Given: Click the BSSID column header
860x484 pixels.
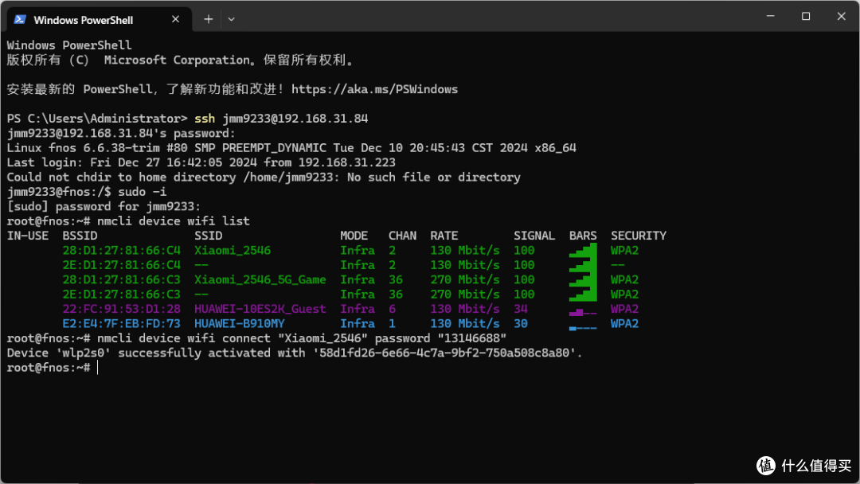Looking at the screenshot, I should pyautogui.click(x=80, y=236).
